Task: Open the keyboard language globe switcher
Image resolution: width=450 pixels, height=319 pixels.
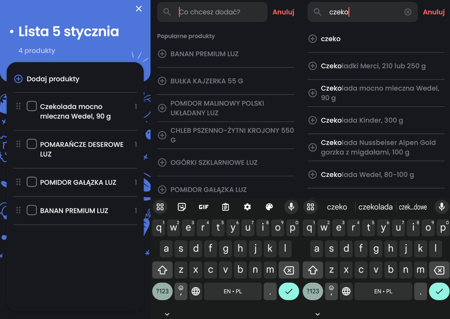Action: (x=196, y=291)
